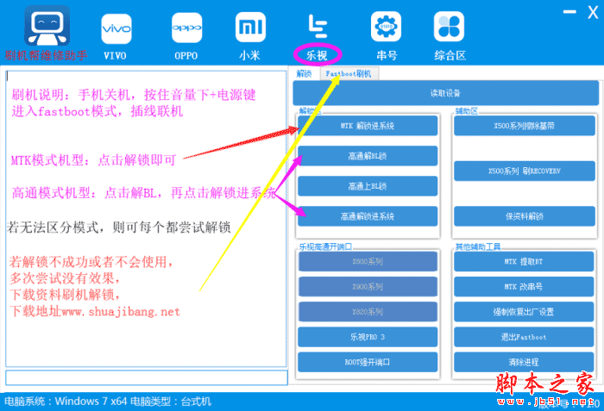Click the X900系列 port button
Image resolution: width=604 pixels, height=411 pixels.
[368, 287]
